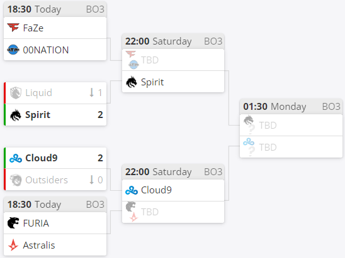This screenshot has width=345, height=258.
Task: Select the TBD opponent slot facing Cloud9
Action: (173, 212)
